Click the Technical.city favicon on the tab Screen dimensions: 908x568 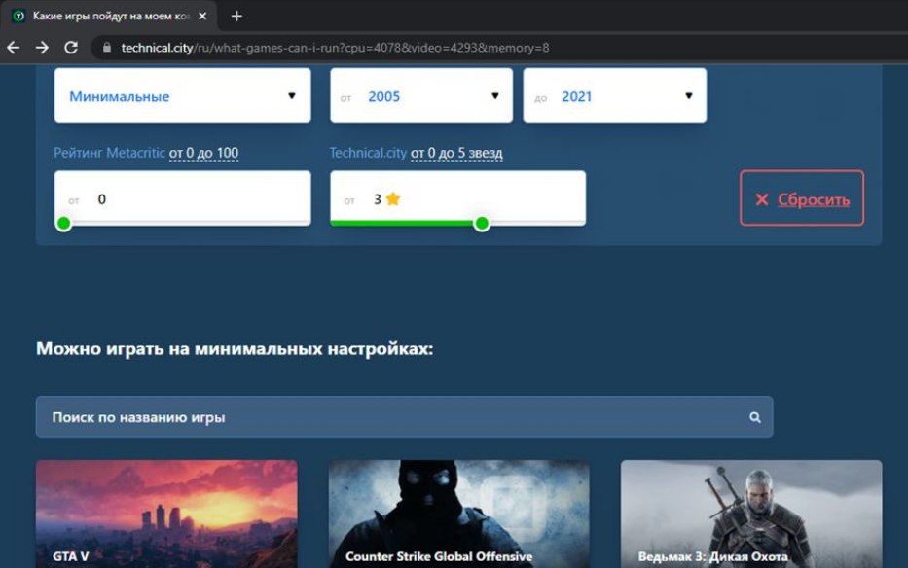[18, 17]
